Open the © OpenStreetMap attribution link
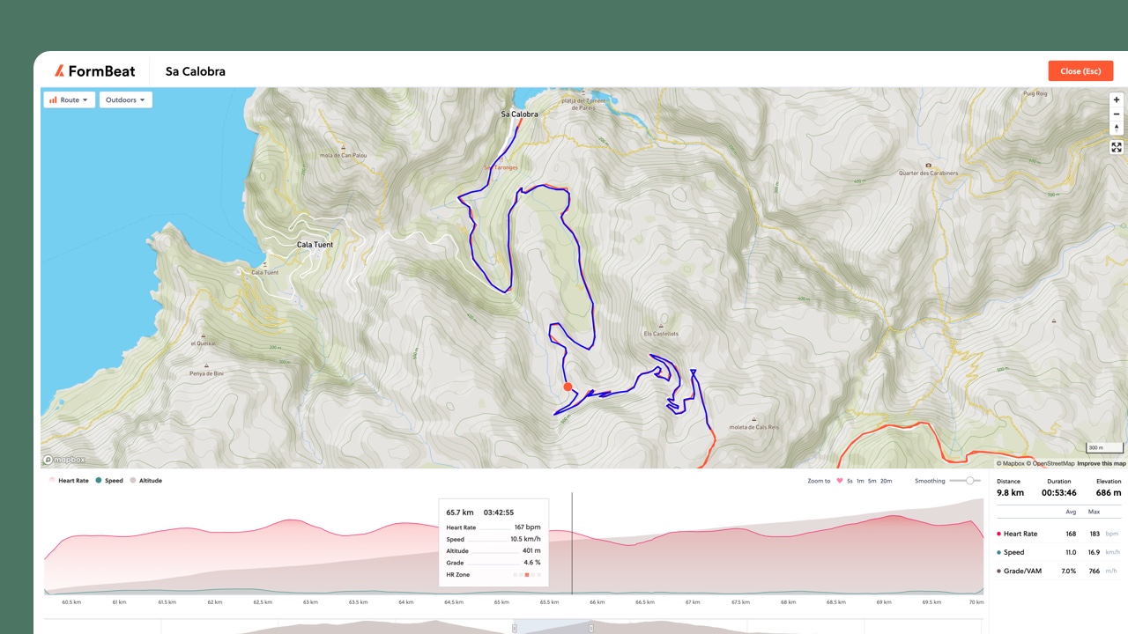The image size is (1128, 634). click(x=1050, y=463)
